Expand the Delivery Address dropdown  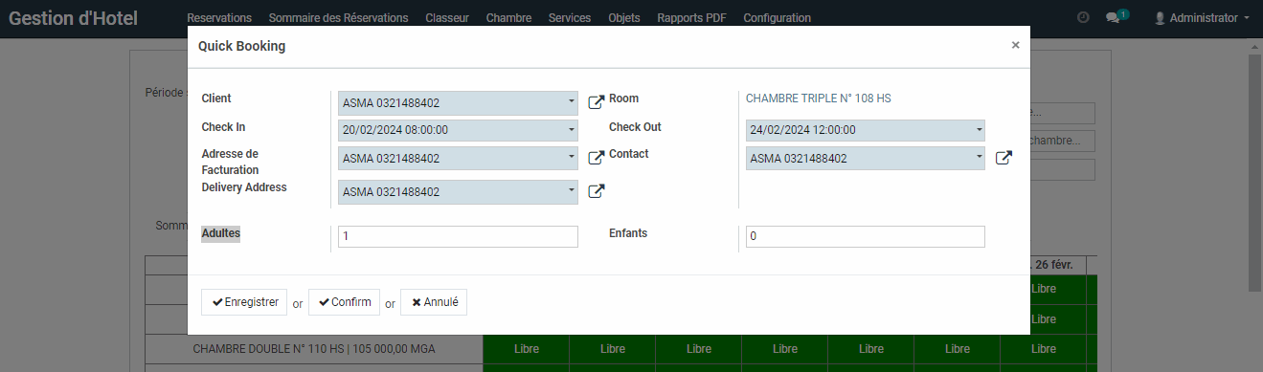[x=571, y=191]
